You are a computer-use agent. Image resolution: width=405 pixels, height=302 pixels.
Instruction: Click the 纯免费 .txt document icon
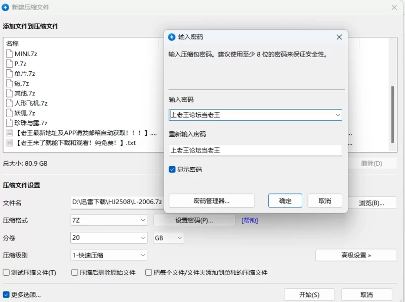coord(9,142)
